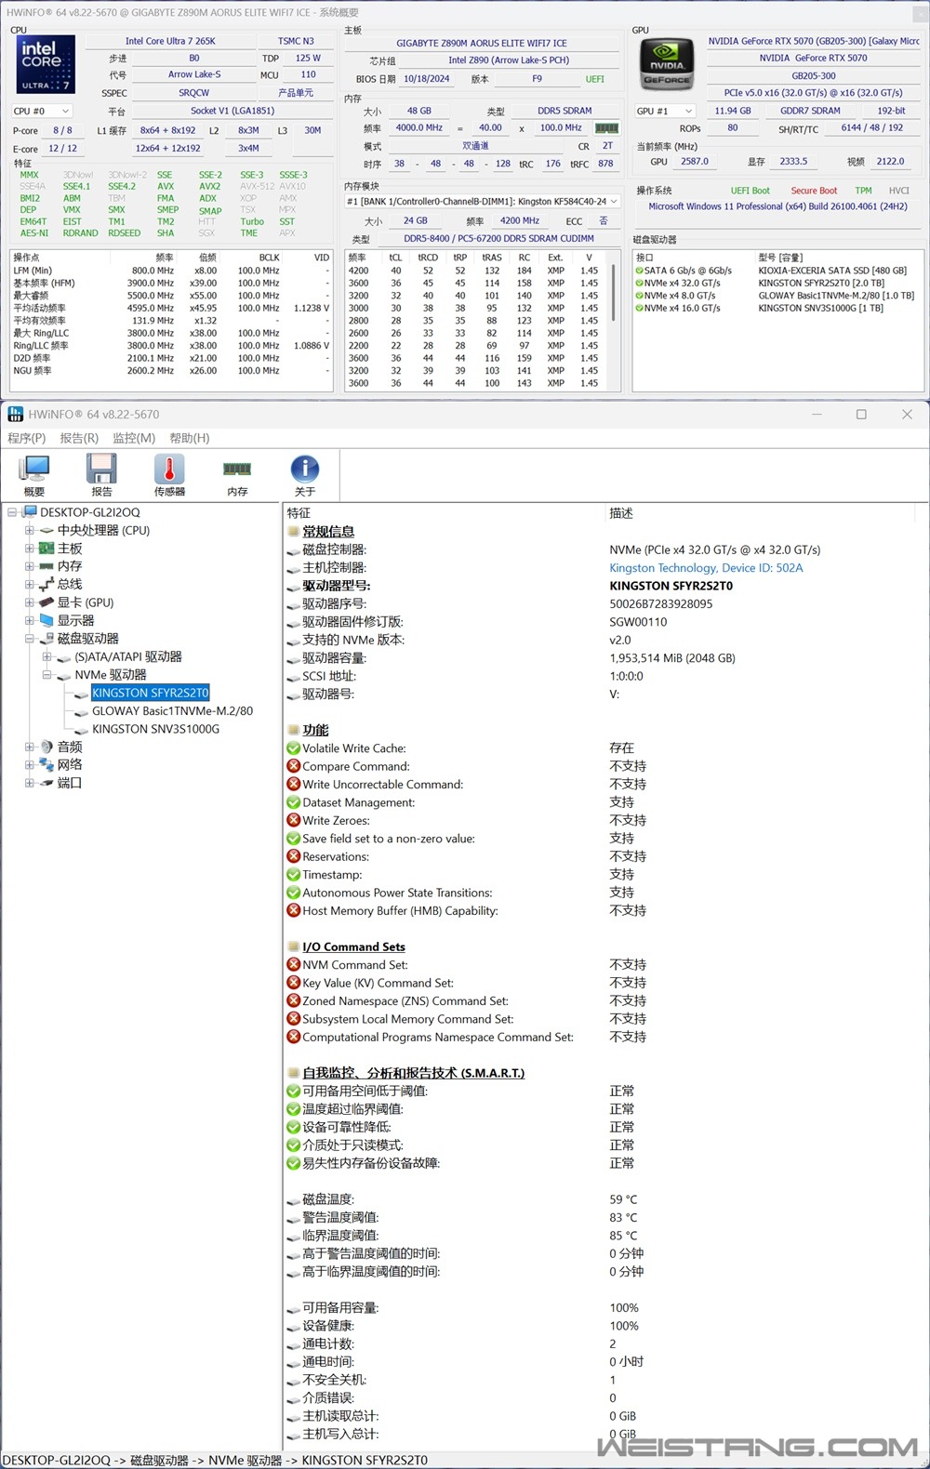Select the (S)ATA/ATAPI 驱动器 tree node
Image resolution: width=930 pixels, height=1469 pixels.
point(128,656)
